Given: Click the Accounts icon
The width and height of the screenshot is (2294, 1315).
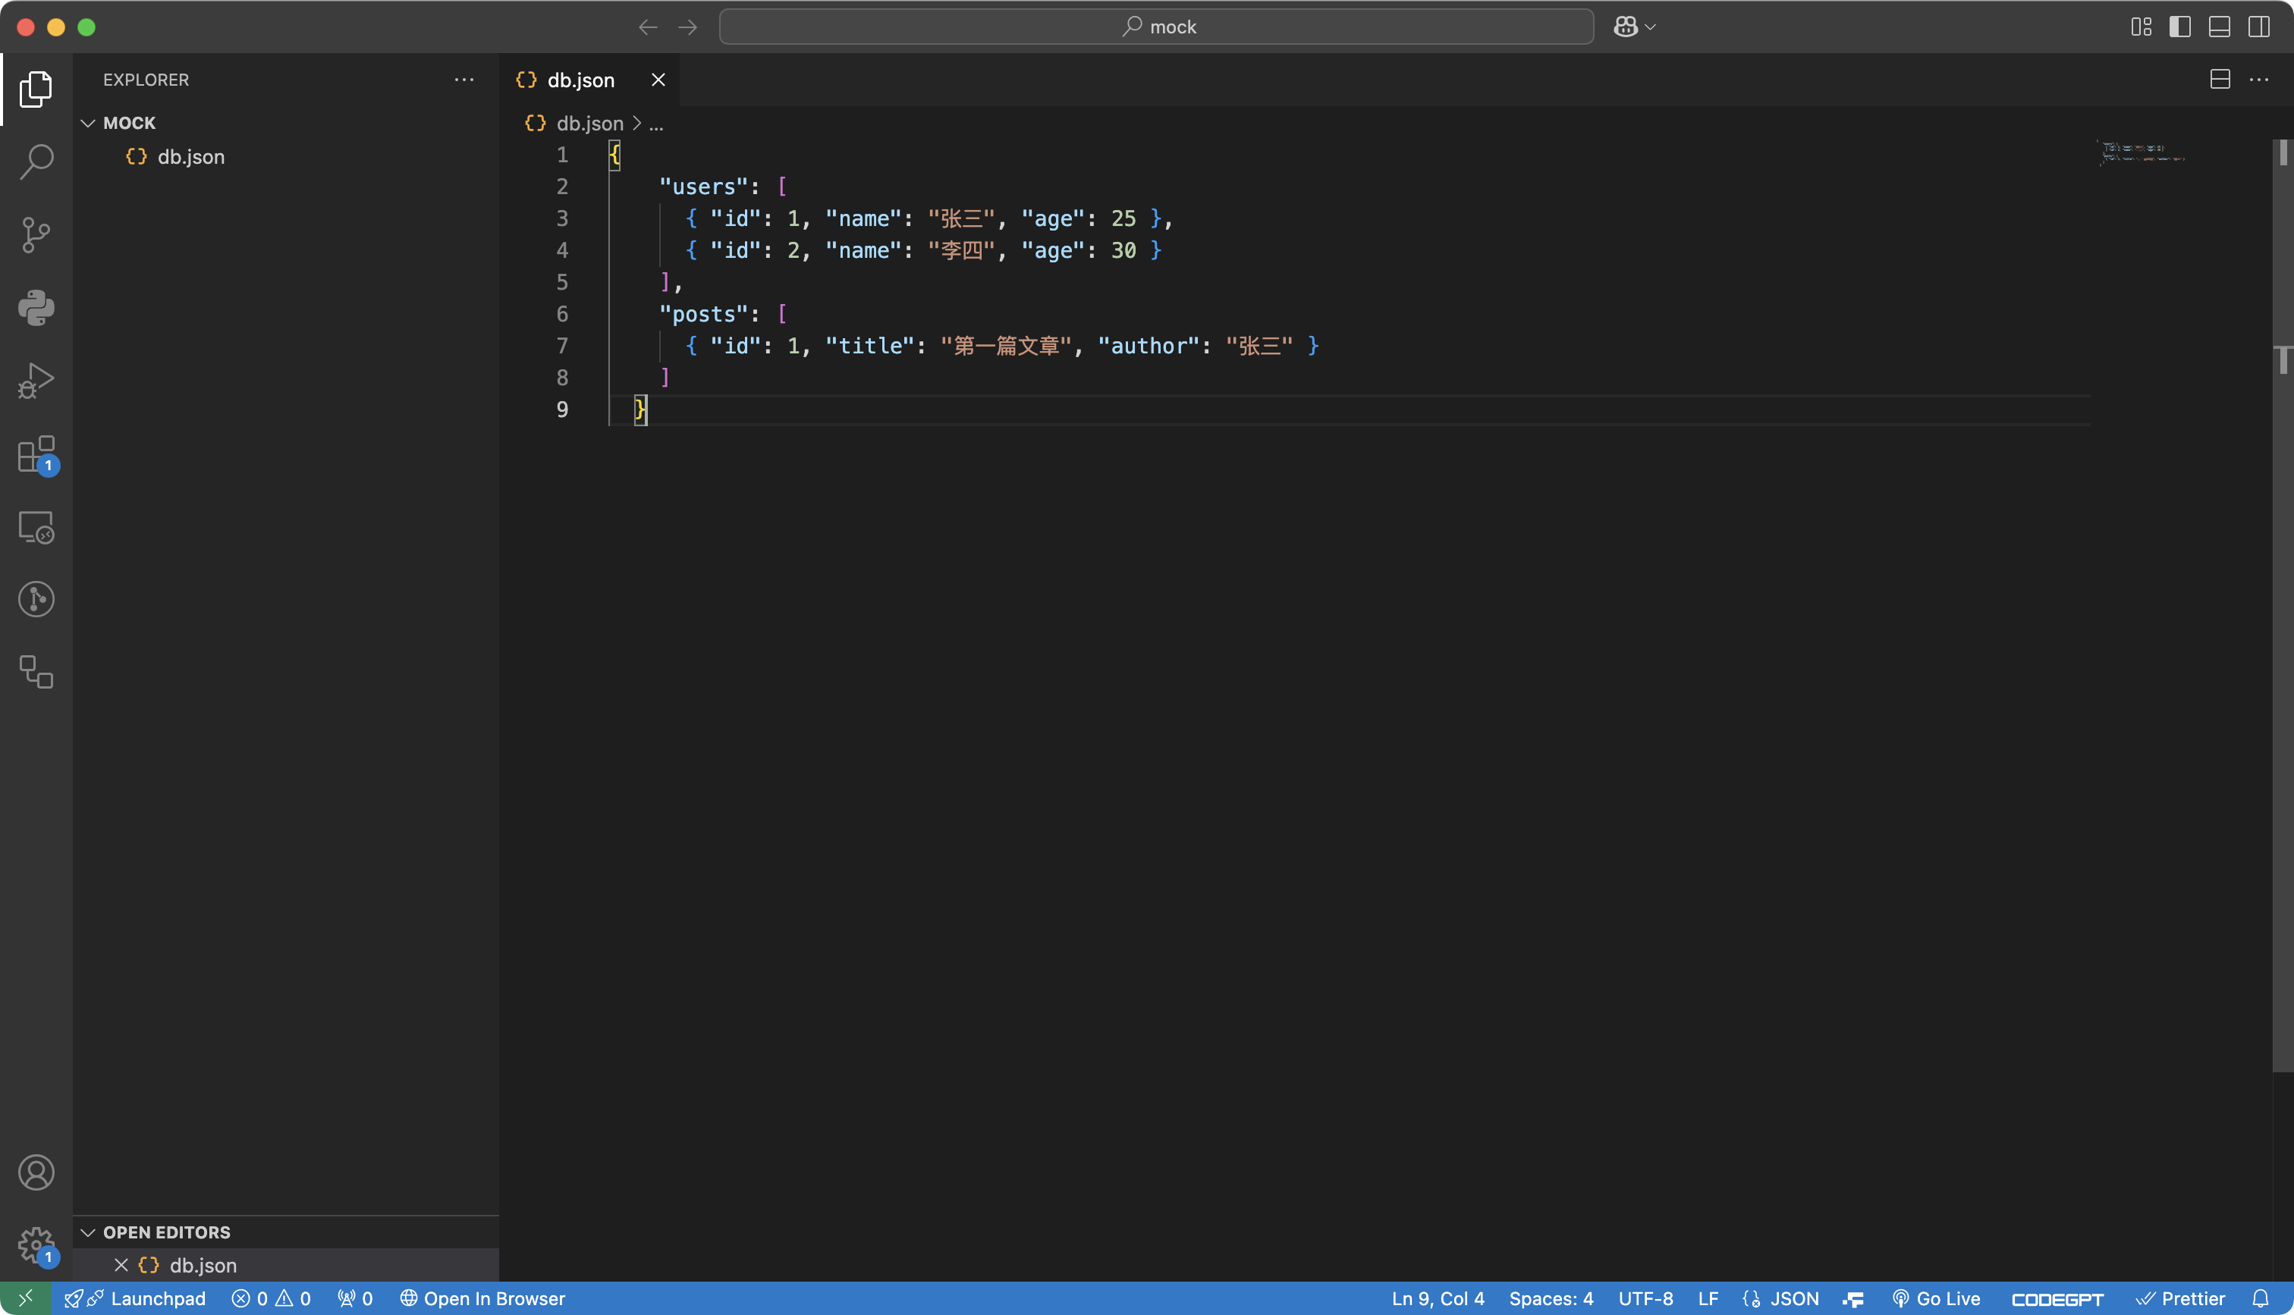Looking at the screenshot, I should tap(36, 1172).
